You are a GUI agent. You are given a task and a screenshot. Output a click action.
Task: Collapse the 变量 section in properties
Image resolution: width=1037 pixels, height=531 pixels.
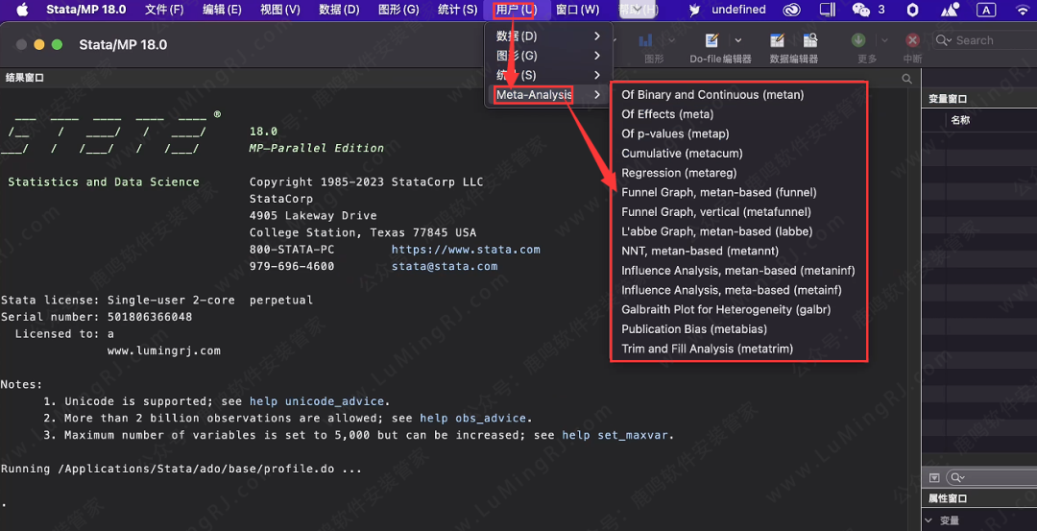tap(928, 520)
